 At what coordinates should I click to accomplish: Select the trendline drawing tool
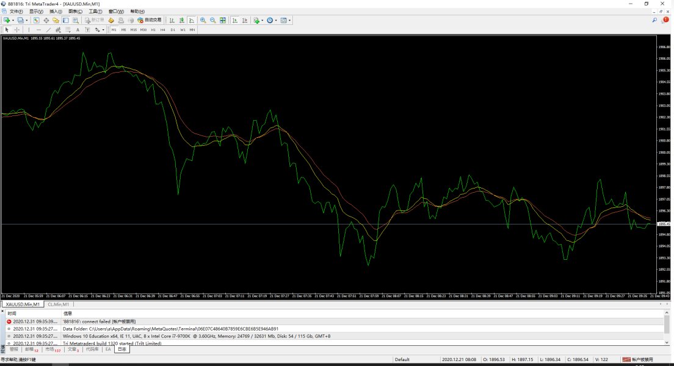pos(48,29)
